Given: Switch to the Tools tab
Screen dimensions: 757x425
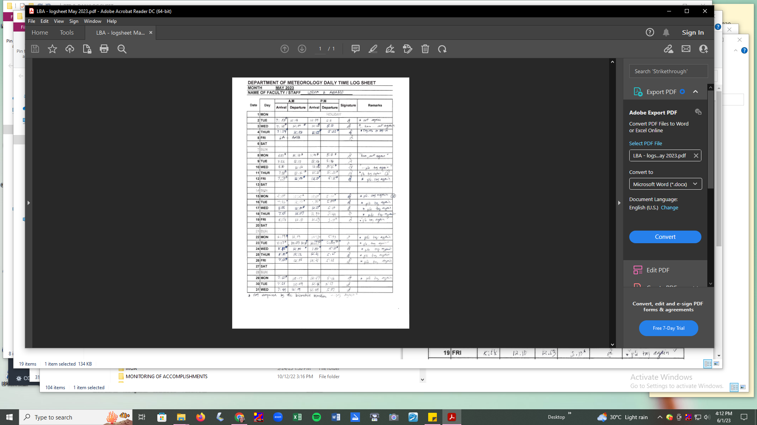Looking at the screenshot, I should click(x=67, y=33).
